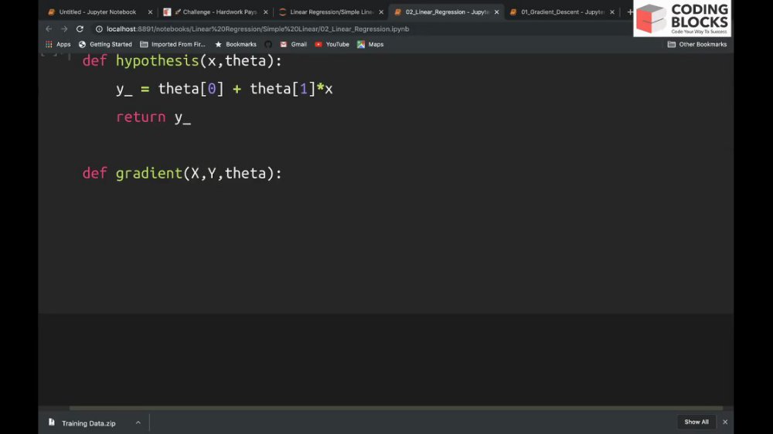Expand options chevron for Training Data.zip
Image resolution: width=773 pixels, height=434 pixels.
coord(138,422)
